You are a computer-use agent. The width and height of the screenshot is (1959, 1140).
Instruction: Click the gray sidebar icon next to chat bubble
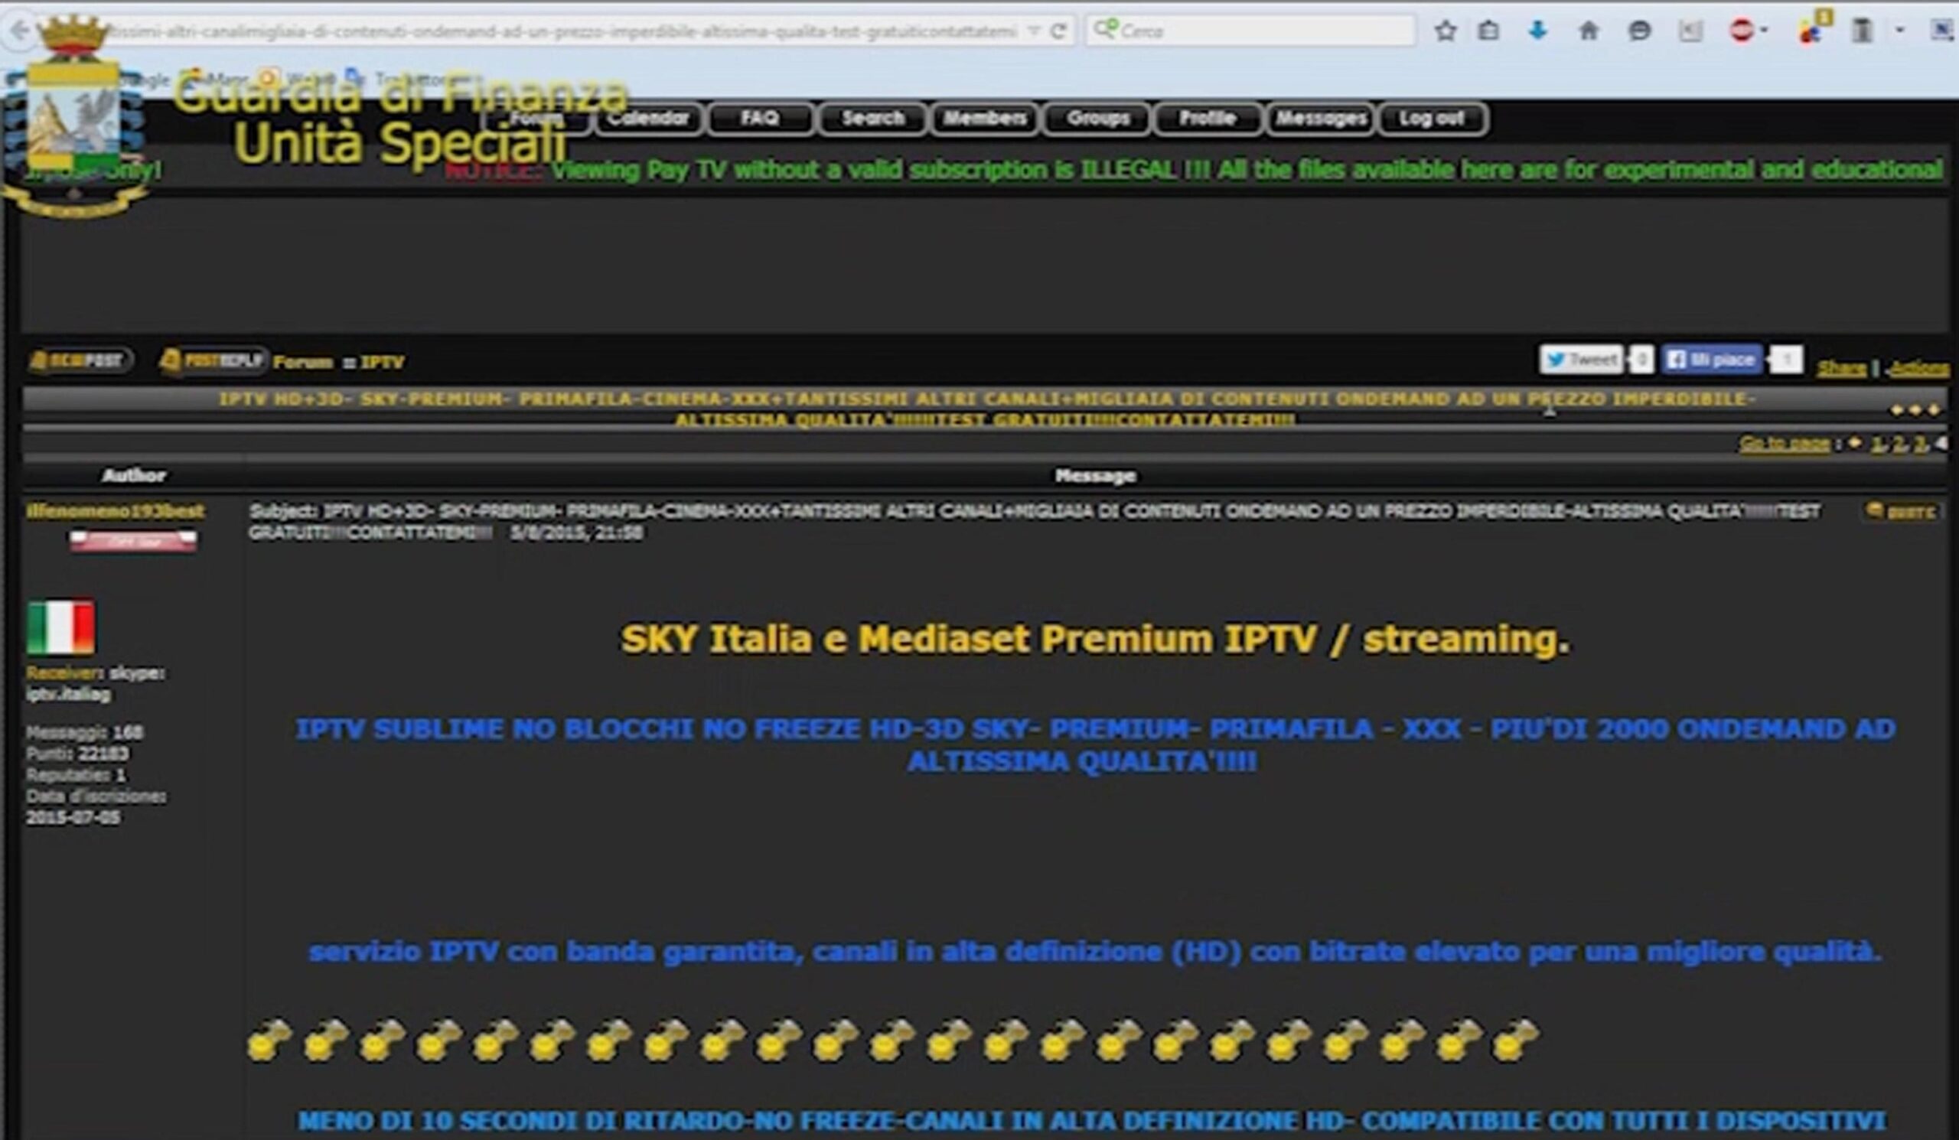(x=1690, y=31)
